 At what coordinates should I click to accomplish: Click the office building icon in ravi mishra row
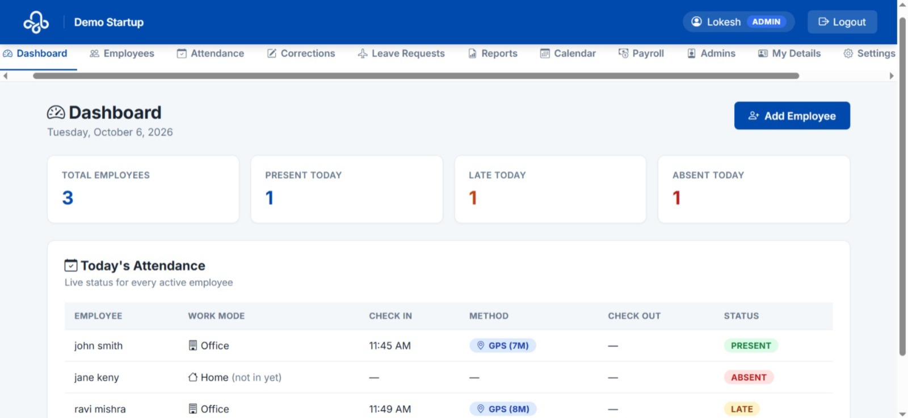pyautogui.click(x=193, y=409)
